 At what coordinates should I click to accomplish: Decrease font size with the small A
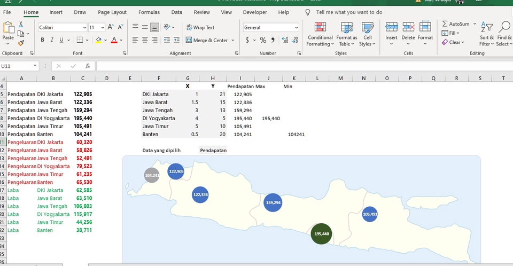coord(120,27)
